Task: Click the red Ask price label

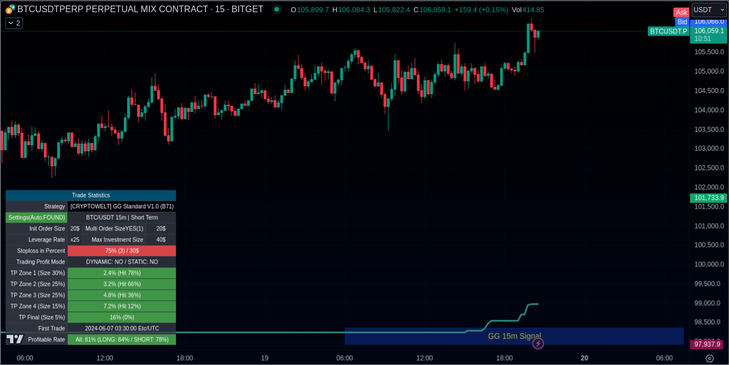Action: 681,12
